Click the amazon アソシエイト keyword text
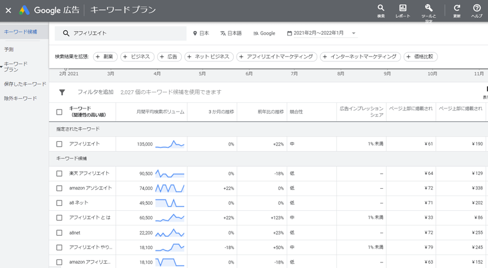Image resolution: width=488 pixels, height=268 pixels. pyautogui.click(x=90, y=188)
